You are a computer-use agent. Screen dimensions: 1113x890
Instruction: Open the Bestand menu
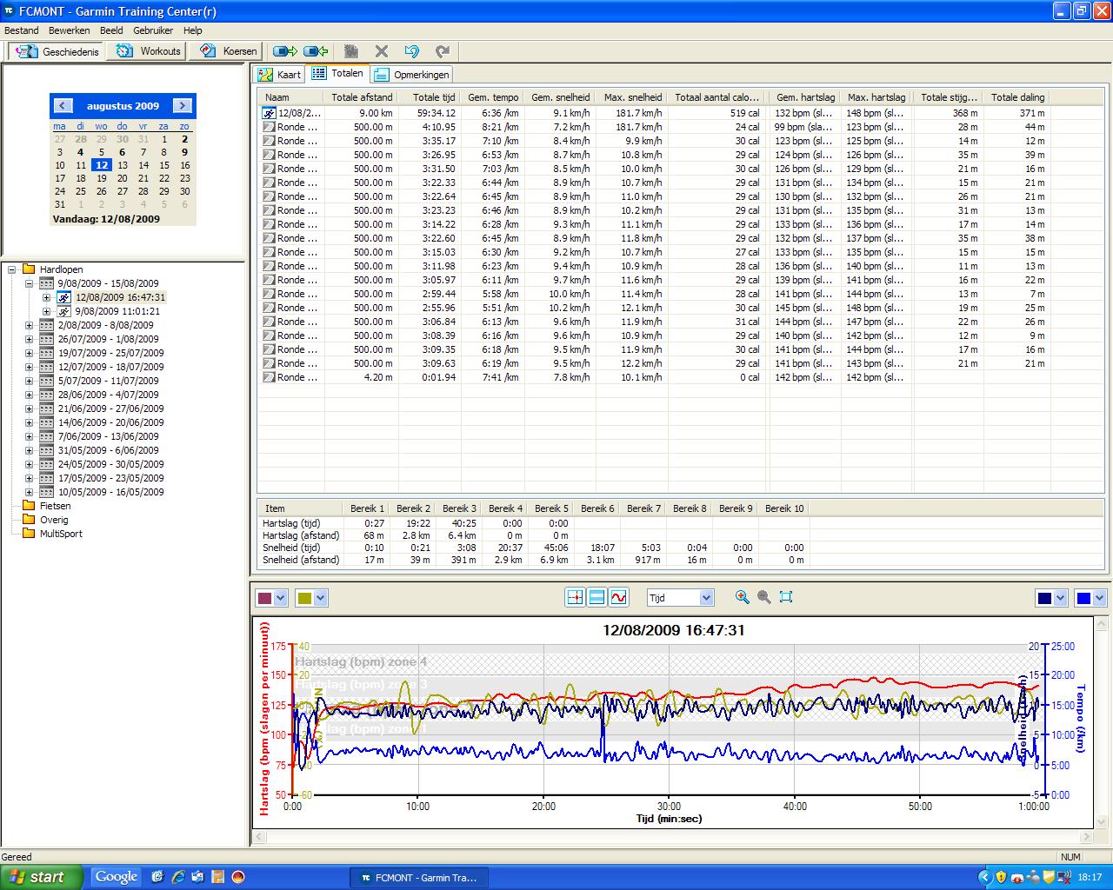[x=22, y=30]
